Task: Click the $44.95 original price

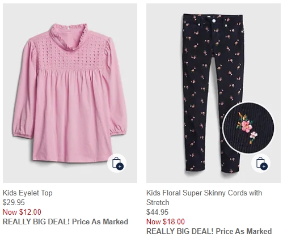Action: pos(157,212)
